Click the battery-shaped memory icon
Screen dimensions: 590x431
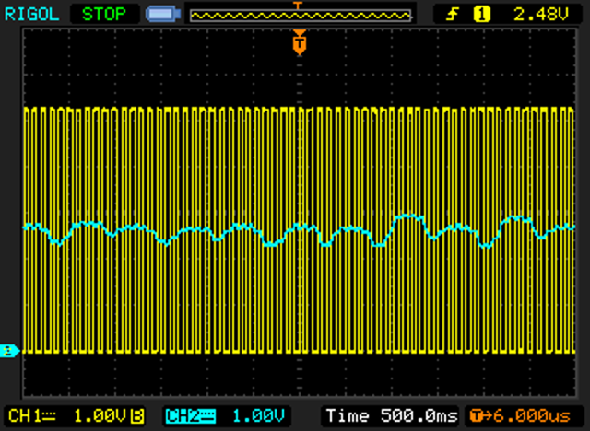163,15
